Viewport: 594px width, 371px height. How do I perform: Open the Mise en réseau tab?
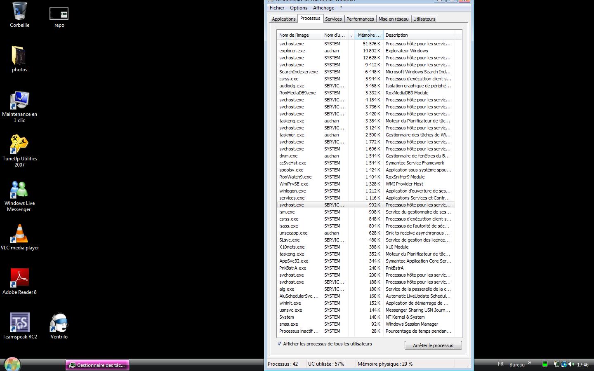pyautogui.click(x=394, y=19)
